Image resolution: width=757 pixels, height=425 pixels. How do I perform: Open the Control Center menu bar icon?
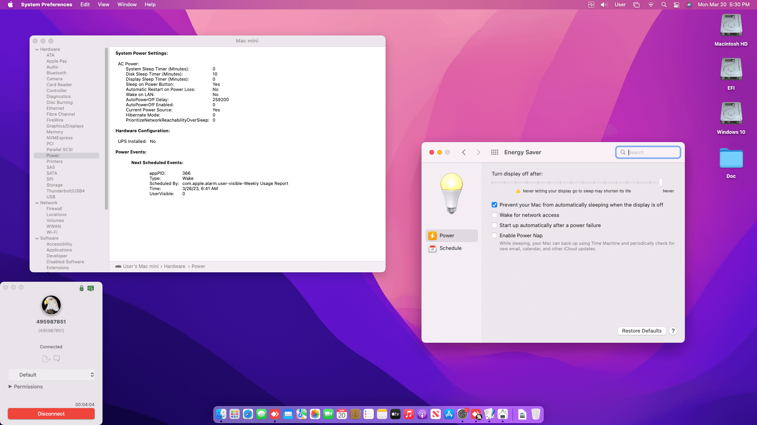click(x=677, y=5)
